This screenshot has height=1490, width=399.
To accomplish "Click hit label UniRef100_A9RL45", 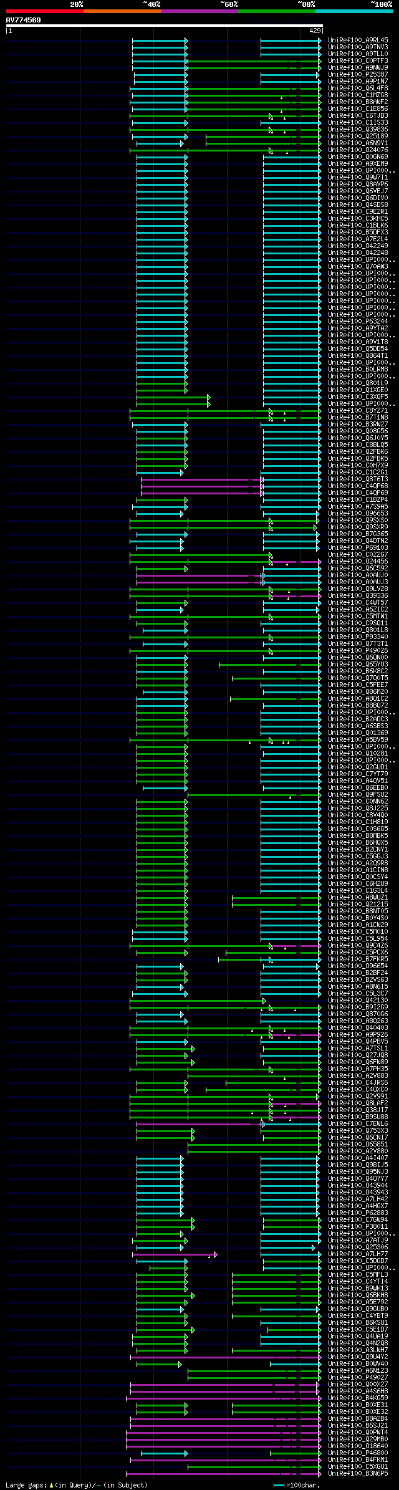I will [x=358, y=41].
